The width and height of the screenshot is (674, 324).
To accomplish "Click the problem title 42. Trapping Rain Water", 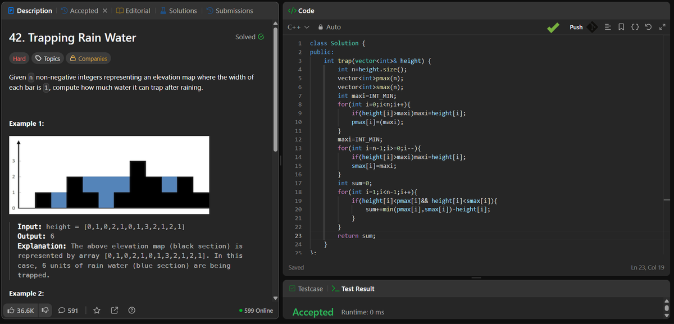I will pos(73,38).
